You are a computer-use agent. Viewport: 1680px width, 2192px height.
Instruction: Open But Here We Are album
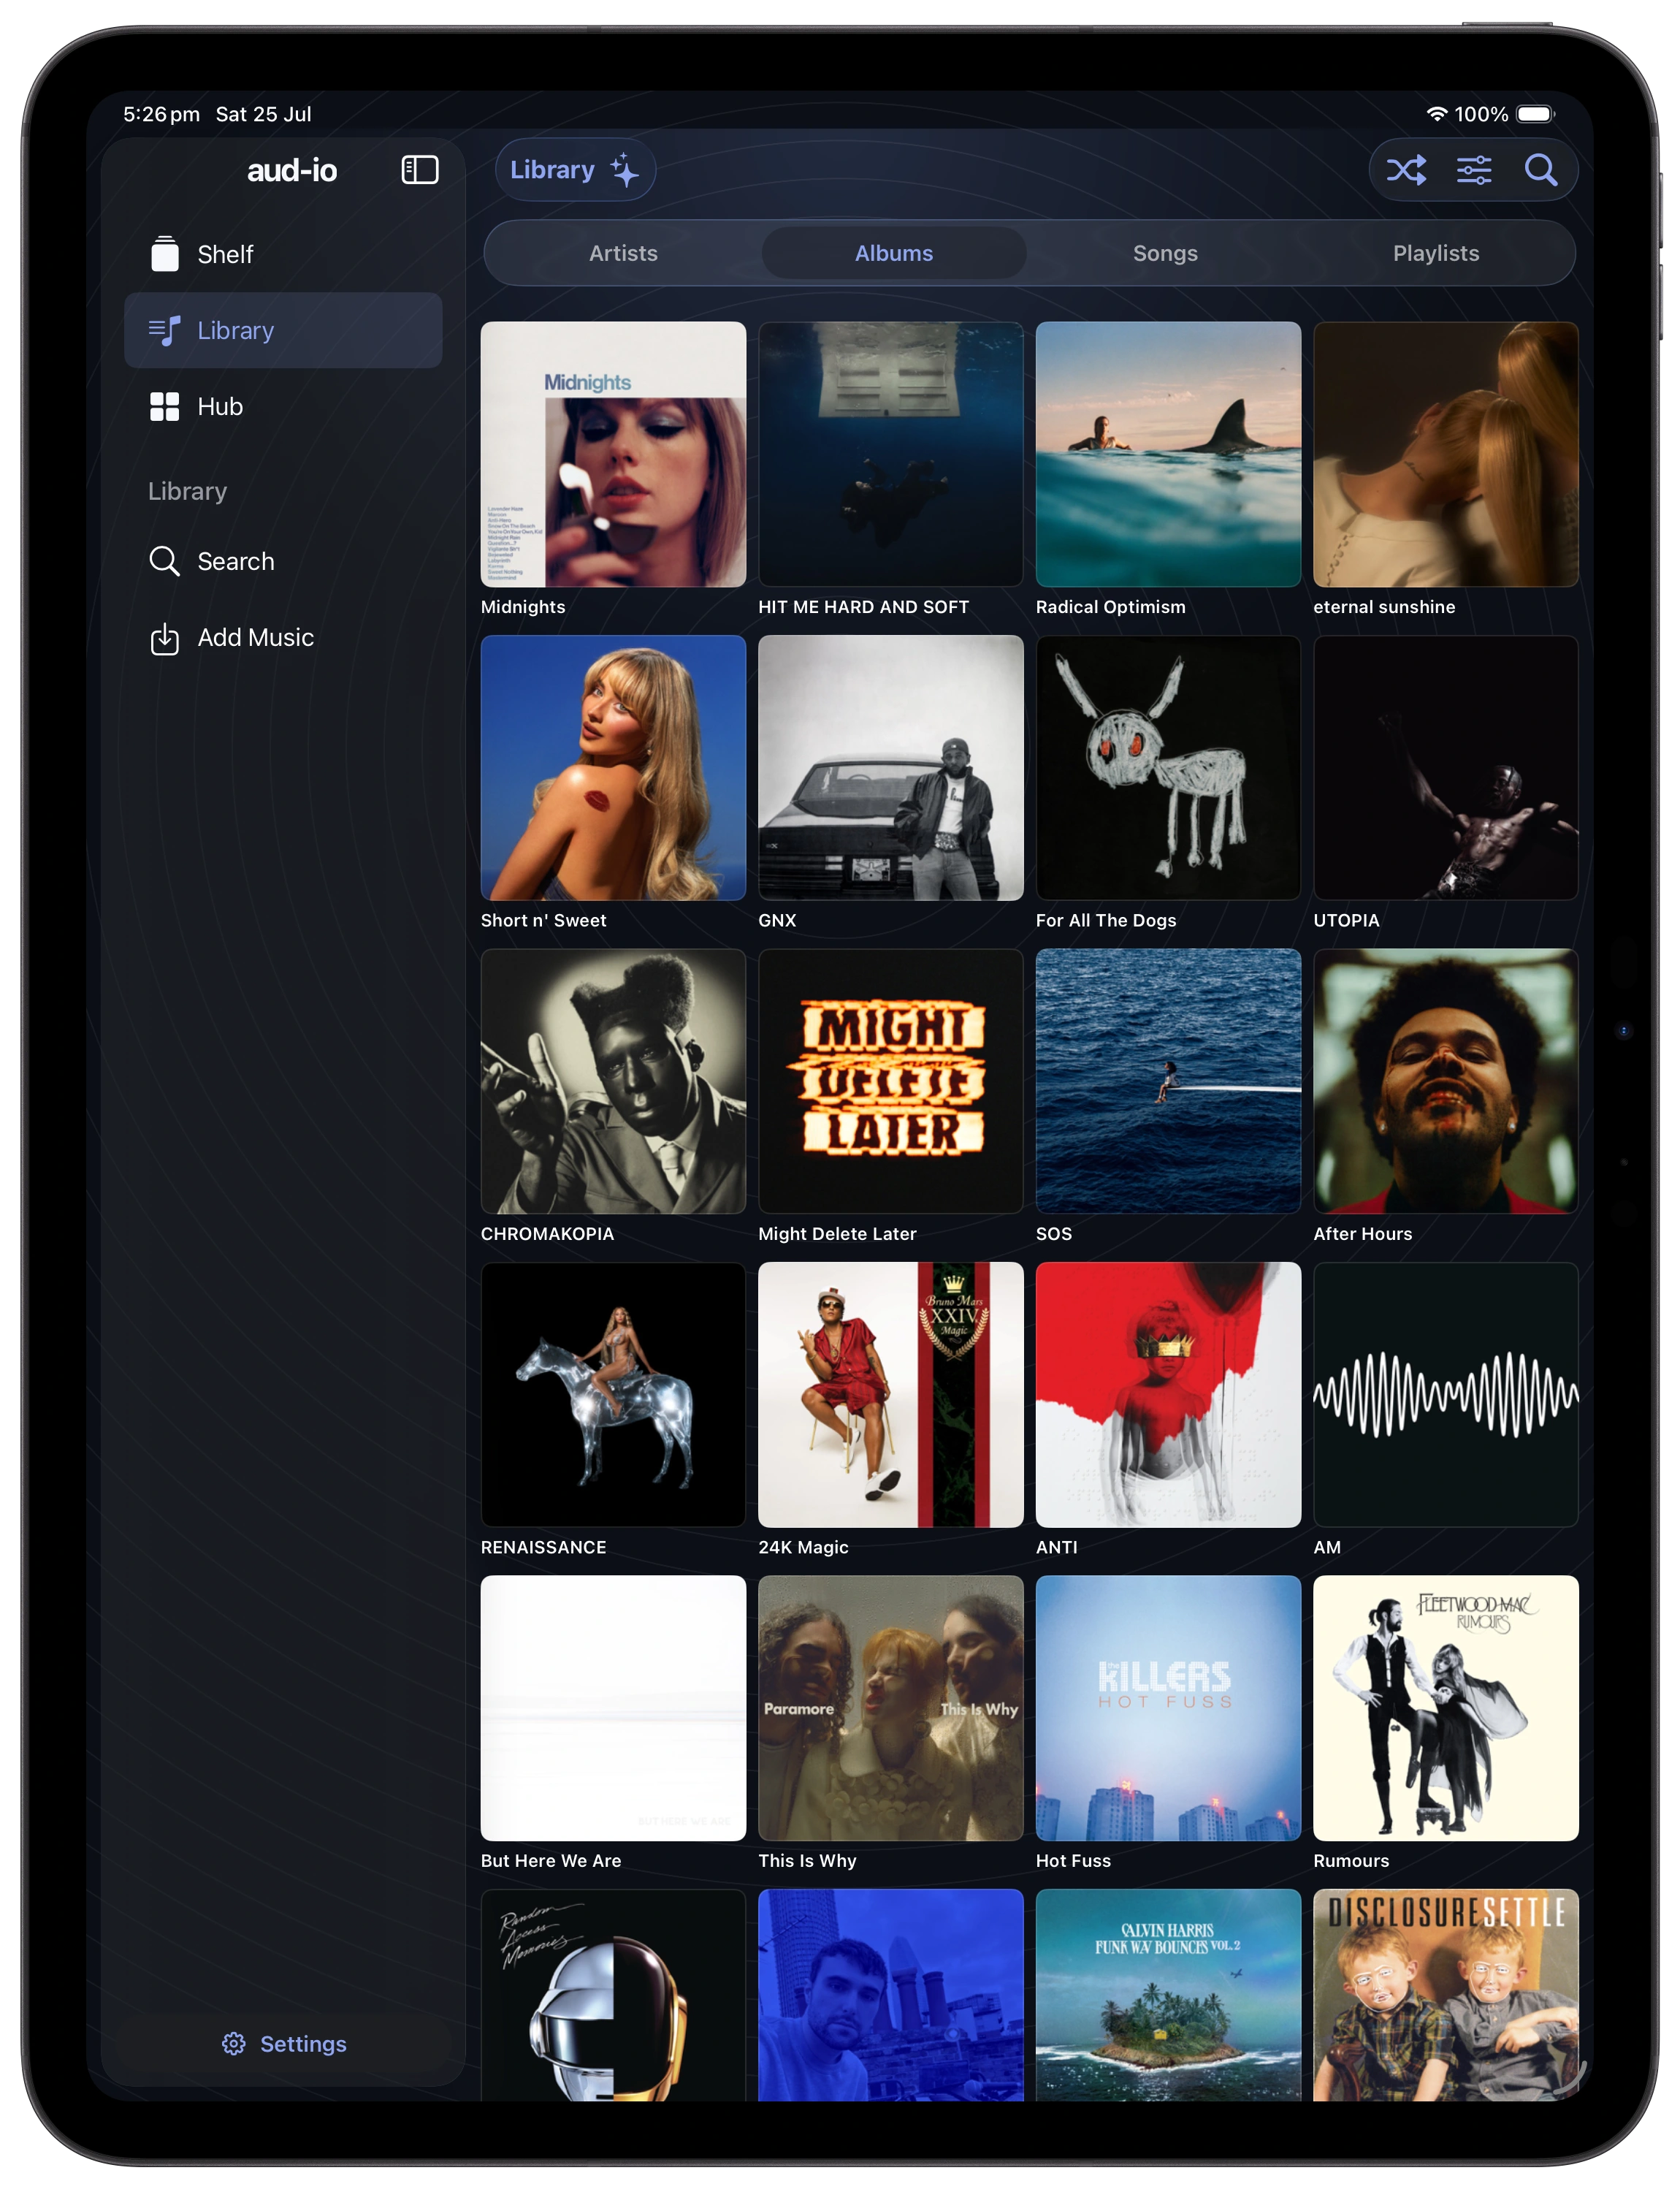pyautogui.click(x=613, y=1708)
